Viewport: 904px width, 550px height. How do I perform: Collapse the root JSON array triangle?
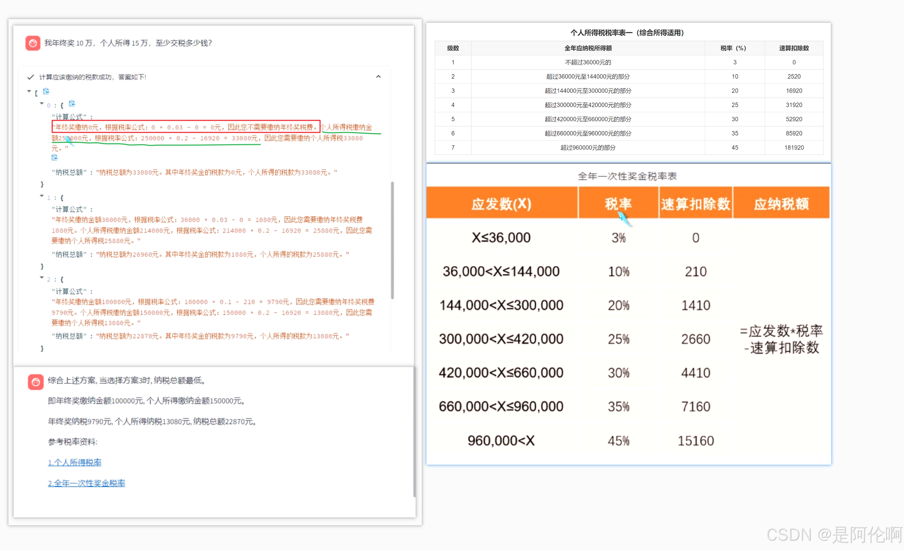click(29, 91)
